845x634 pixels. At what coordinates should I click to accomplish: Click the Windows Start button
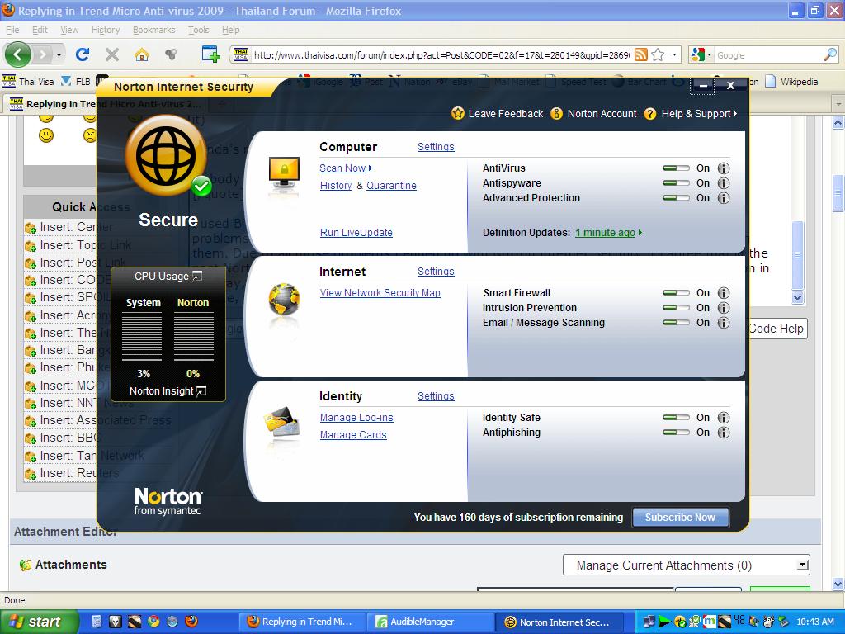pyautogui.click(x=40, y=622)
